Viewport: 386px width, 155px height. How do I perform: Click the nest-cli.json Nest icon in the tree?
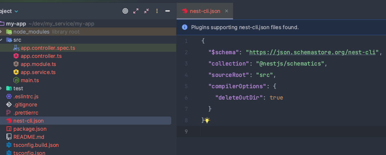[9, 121]
